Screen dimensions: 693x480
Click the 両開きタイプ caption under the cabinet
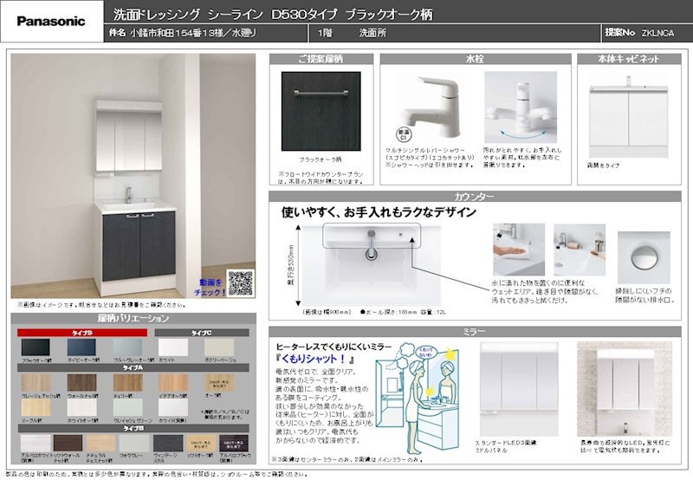(x=603, y=165)
